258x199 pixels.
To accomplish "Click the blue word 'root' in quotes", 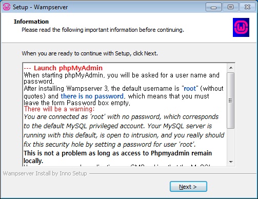I will pos(190,89).
